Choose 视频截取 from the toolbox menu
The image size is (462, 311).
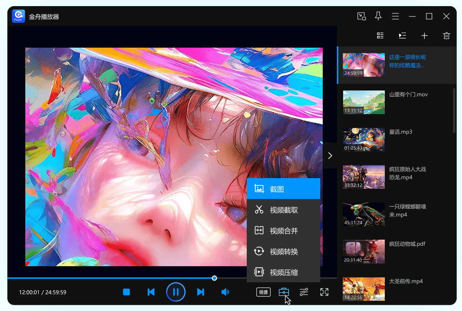click(283, 210)
